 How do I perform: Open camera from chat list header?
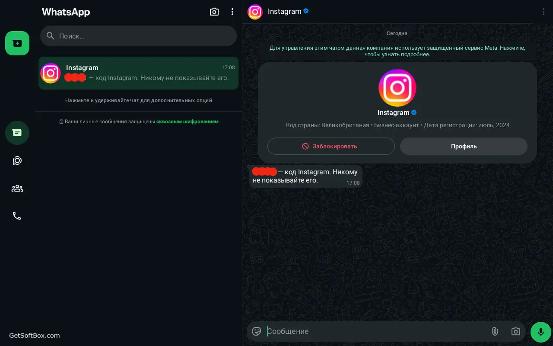point(214,12)
